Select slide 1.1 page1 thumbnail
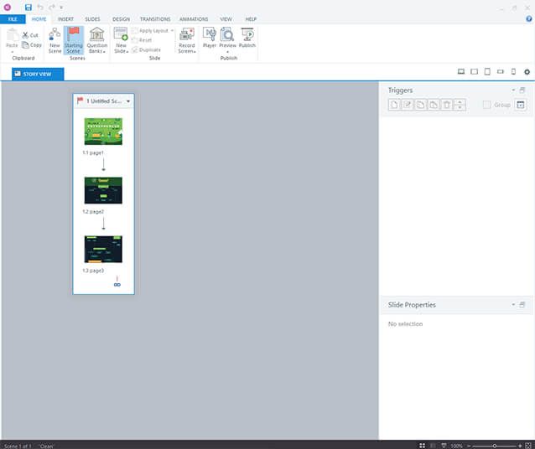 point(103,132)
